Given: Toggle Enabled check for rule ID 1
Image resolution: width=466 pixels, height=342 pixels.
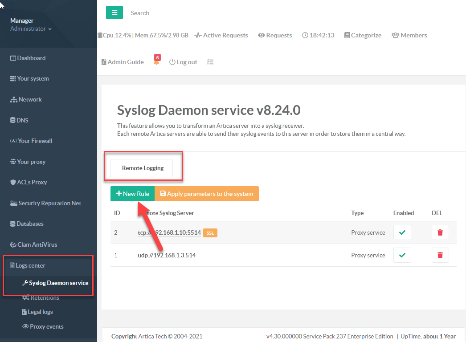Looking at the screenshot, I should click(x=402, y=255).
